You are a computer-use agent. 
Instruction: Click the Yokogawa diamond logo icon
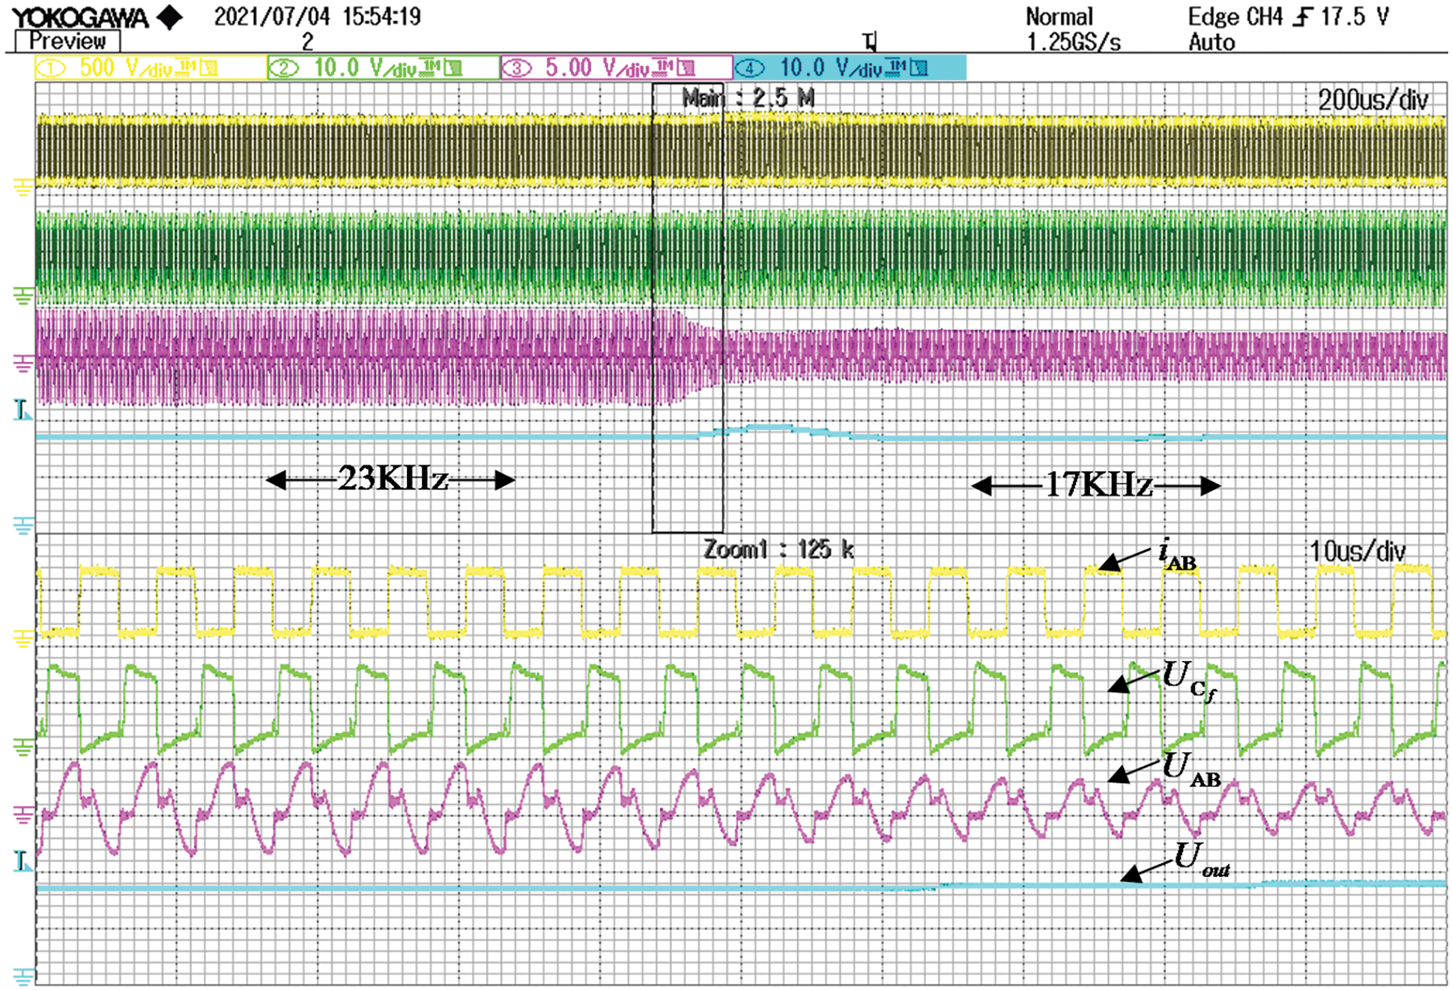(x=171, y=16)
